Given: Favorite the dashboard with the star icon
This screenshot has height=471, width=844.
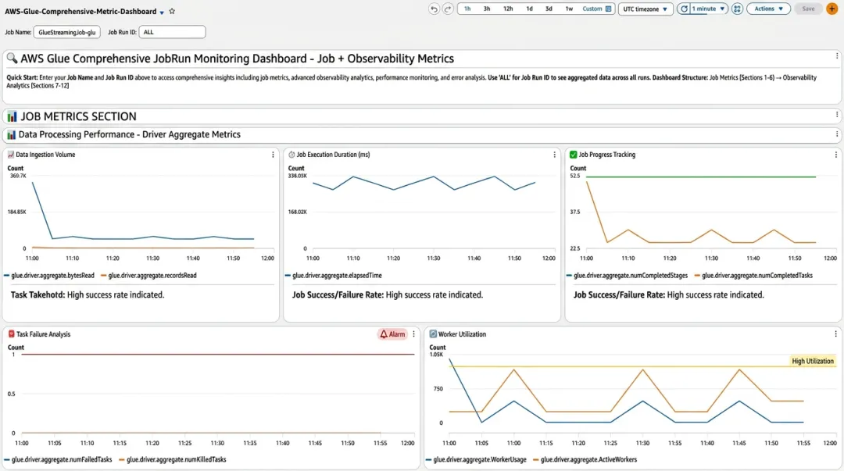Looking at the screenshot, I should (172, 11).
